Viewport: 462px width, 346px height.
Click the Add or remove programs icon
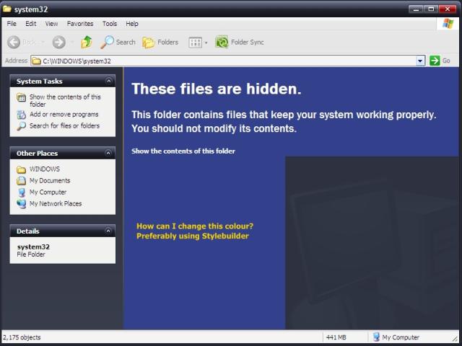21,115
